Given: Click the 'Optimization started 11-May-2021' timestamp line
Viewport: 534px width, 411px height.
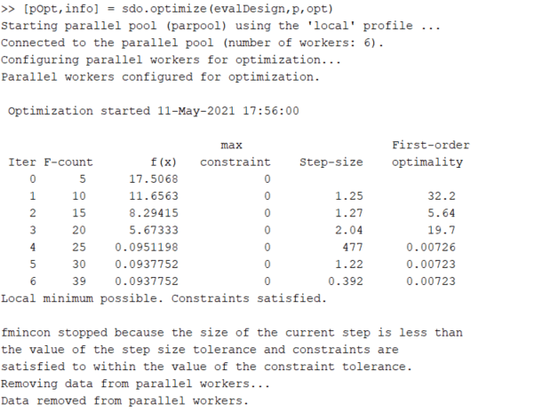Looking at the screenshot, I should (x=153, y=111).
